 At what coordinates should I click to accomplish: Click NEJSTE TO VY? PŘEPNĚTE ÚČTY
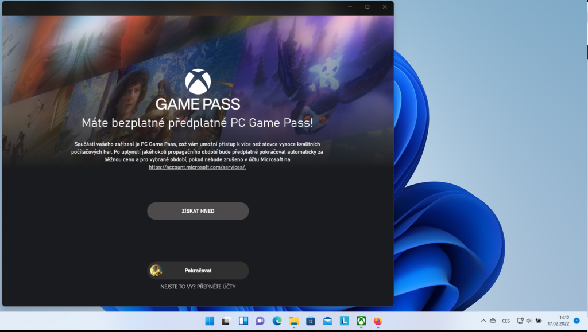[x=198, y=287]
